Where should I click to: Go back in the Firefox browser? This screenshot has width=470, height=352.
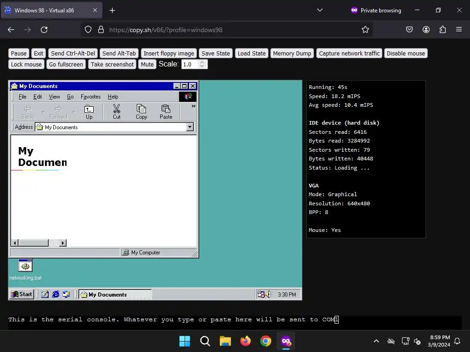coord(11,30)
